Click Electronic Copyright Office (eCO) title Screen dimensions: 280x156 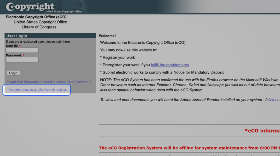(x=36, y=17)
